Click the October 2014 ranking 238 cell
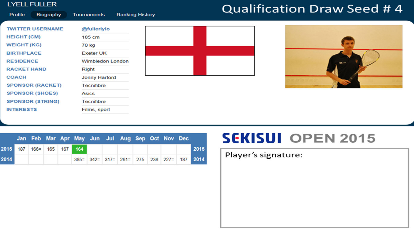The image size is (414, 233). point(155,159)
